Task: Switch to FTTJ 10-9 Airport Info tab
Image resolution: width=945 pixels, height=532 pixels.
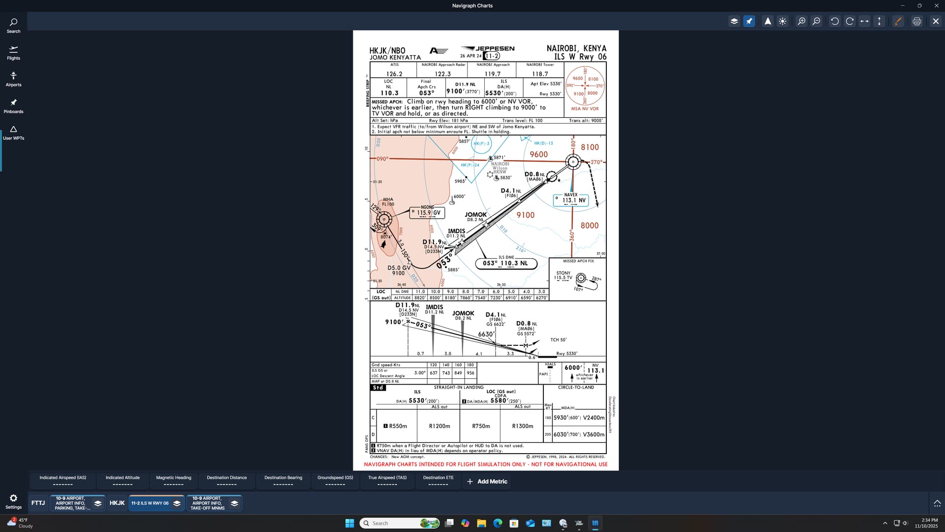Action: click(x=71, y=503)
